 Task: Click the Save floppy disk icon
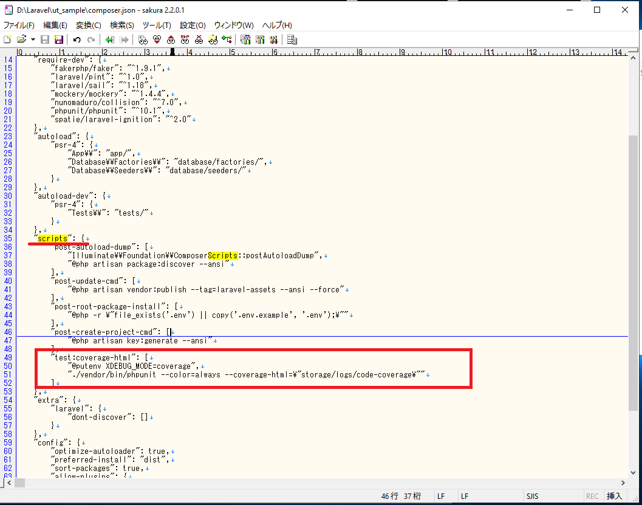(45, 40)
